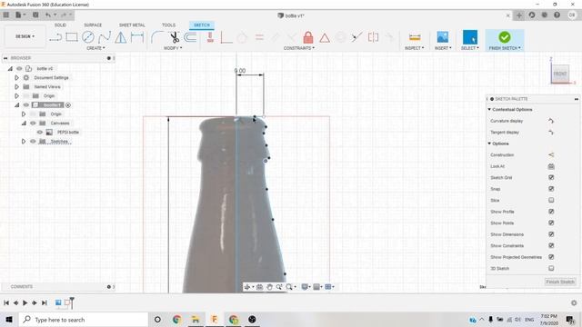Click the Job Status clock icon
The height and width of the screenshot is (327, 582).
pyautogui.click(x=545, y=15)
